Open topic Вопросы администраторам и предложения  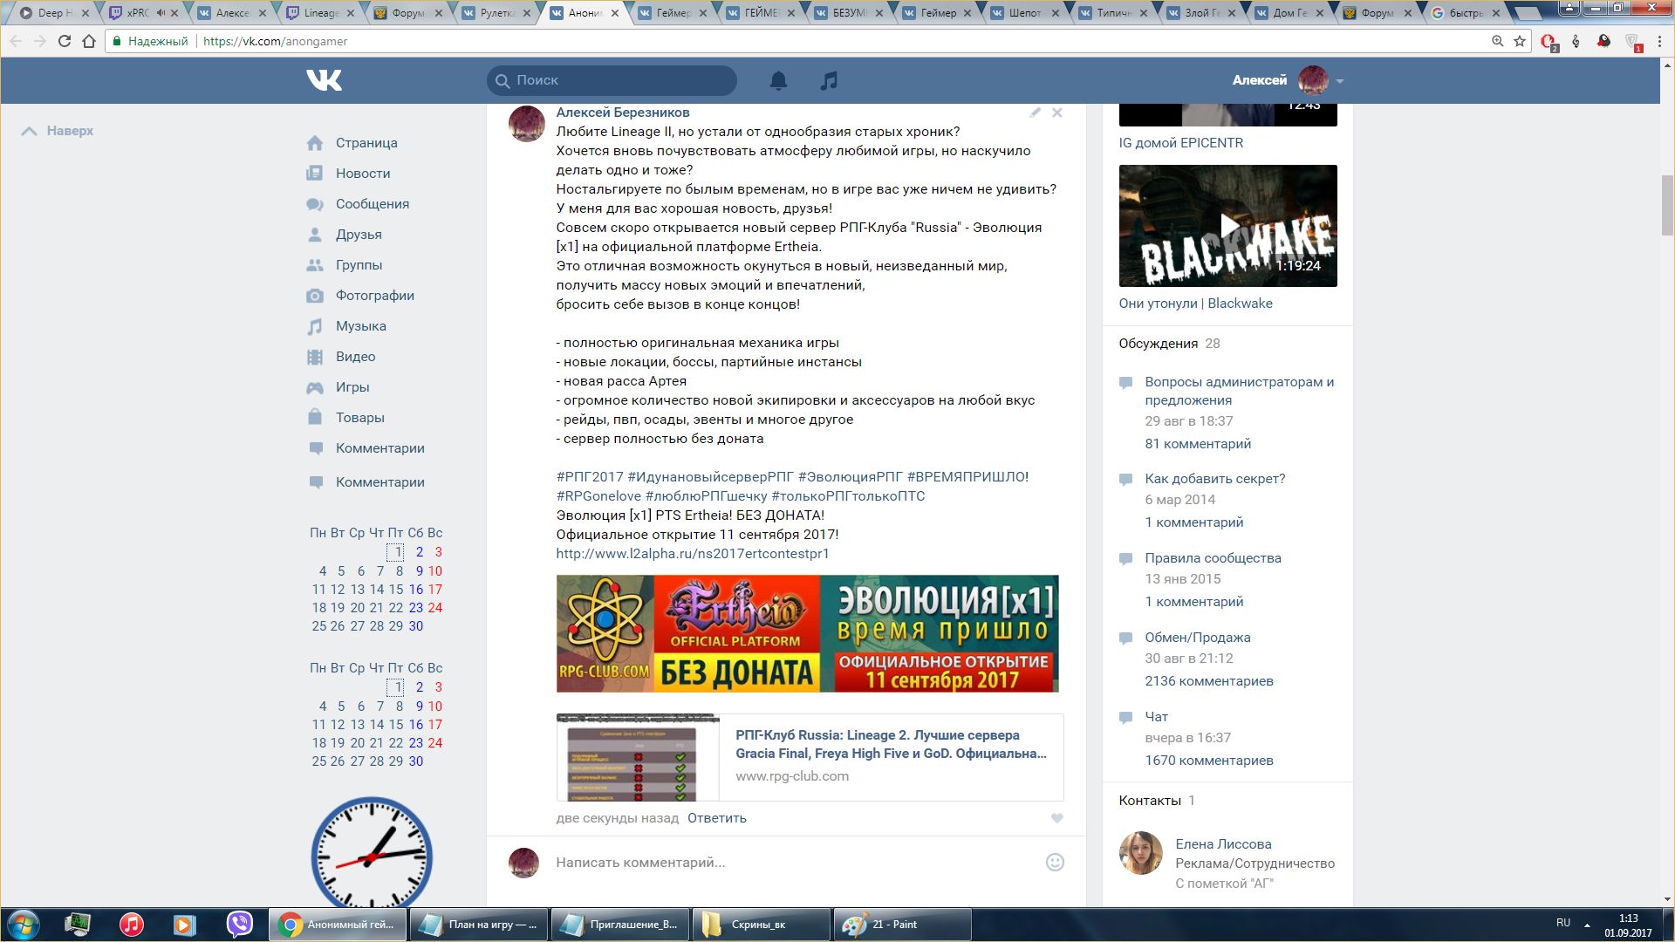coord(1240,391)
